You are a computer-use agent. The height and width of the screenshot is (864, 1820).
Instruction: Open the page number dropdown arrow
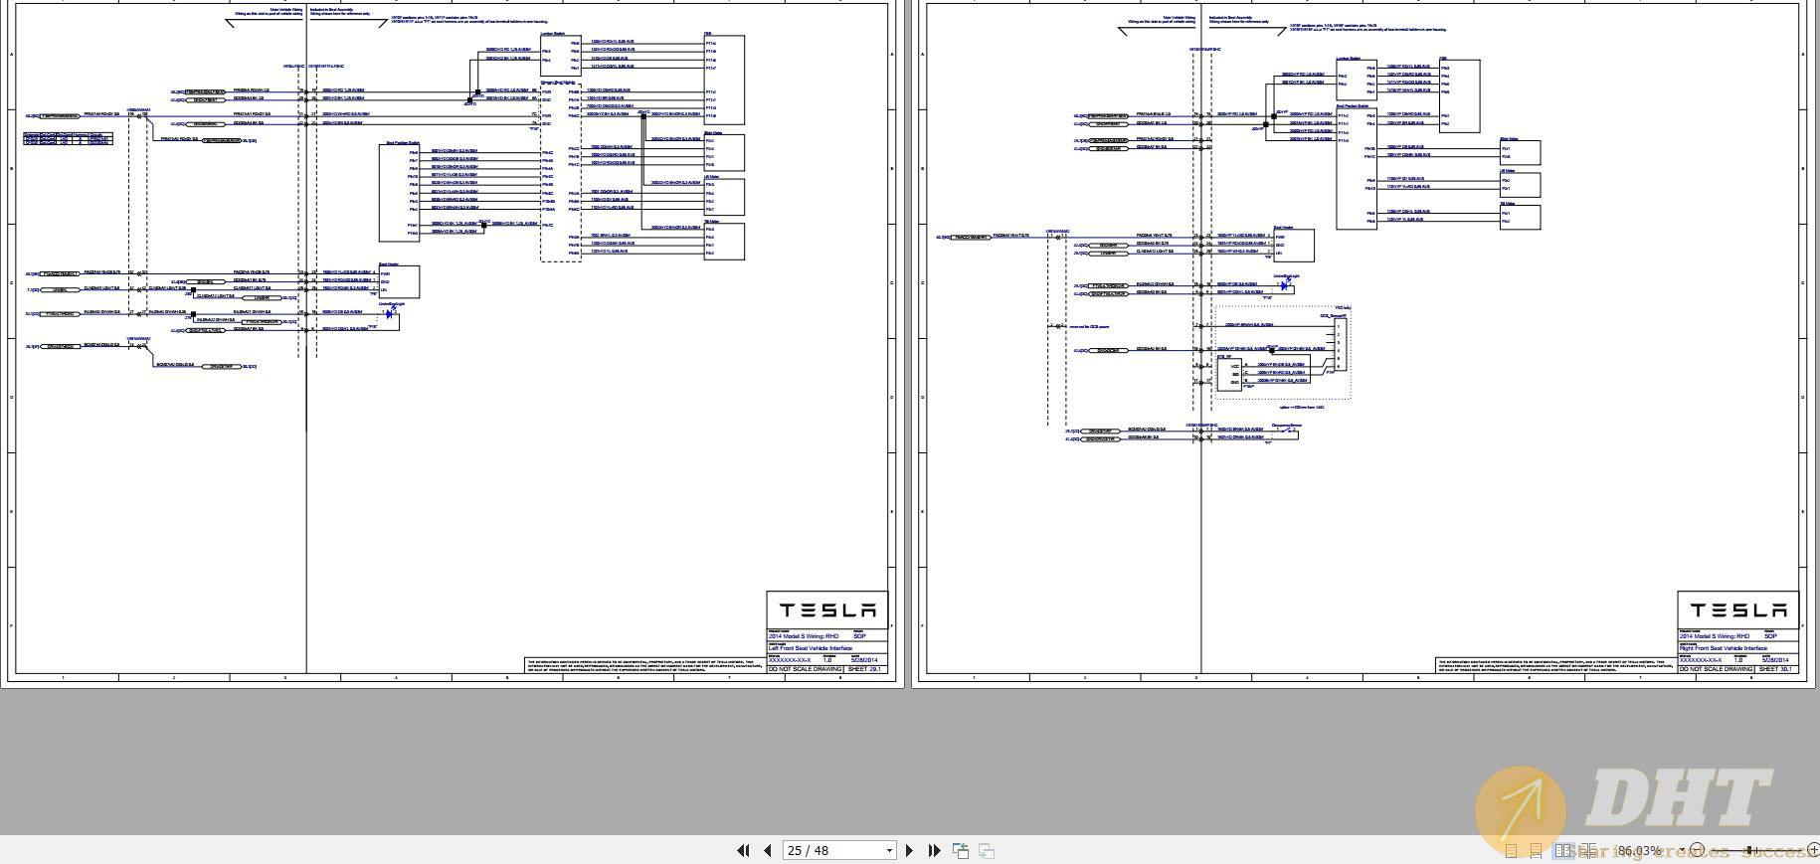tap(889, 850)
